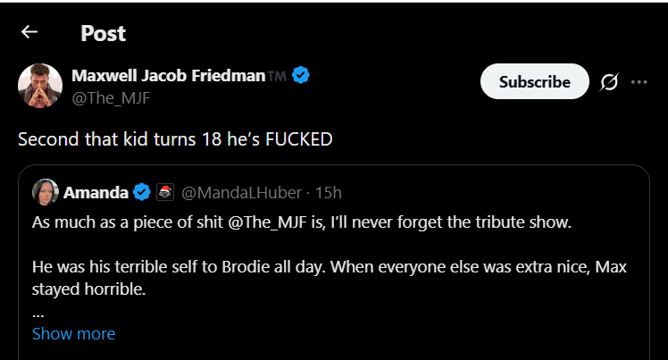
Task: Open Maxwell Jacob Friedman display name link
Action: [x=168, y=76]
